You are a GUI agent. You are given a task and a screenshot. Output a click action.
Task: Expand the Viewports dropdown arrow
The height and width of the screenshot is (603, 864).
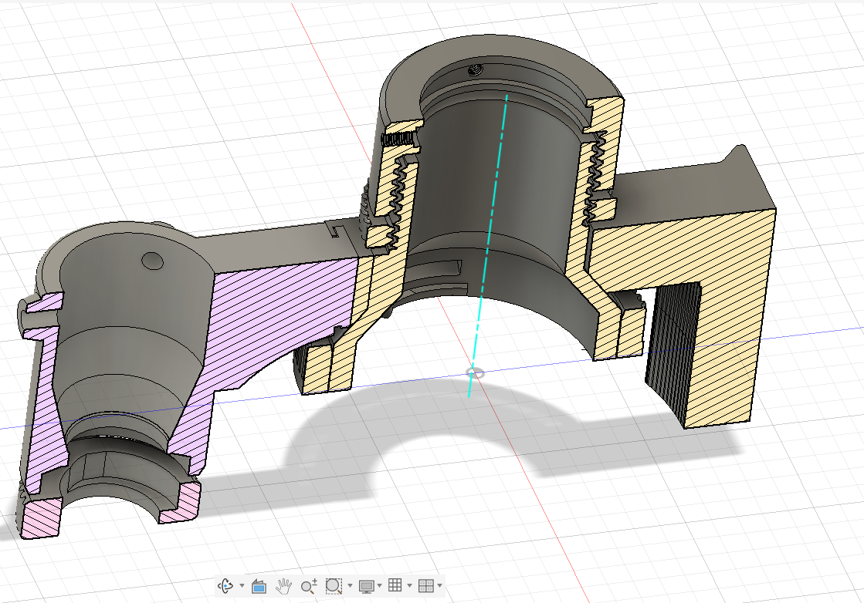pyautogui.click(x=439, y=585)
